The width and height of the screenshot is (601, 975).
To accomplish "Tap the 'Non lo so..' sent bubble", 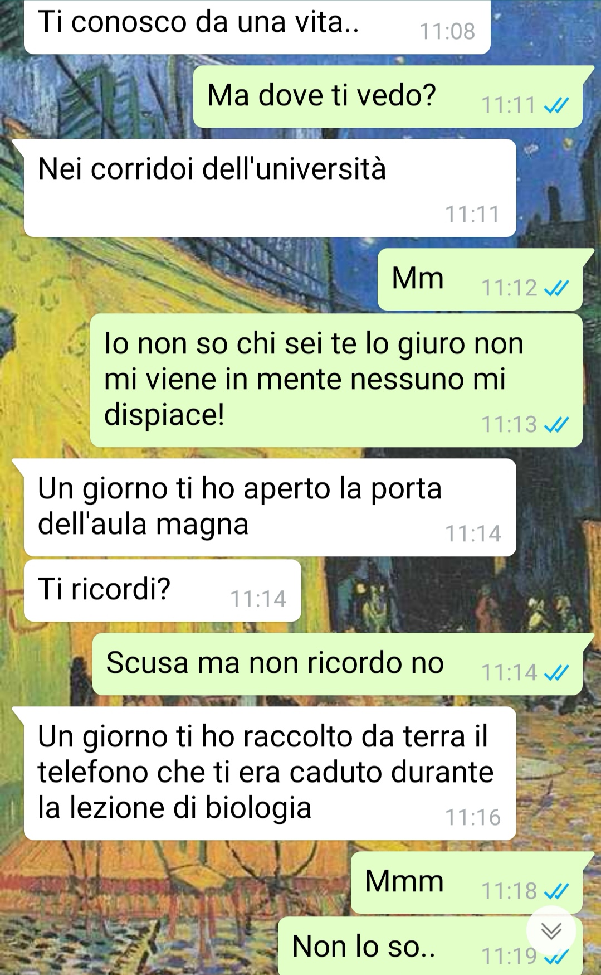I will pos(430,946).
